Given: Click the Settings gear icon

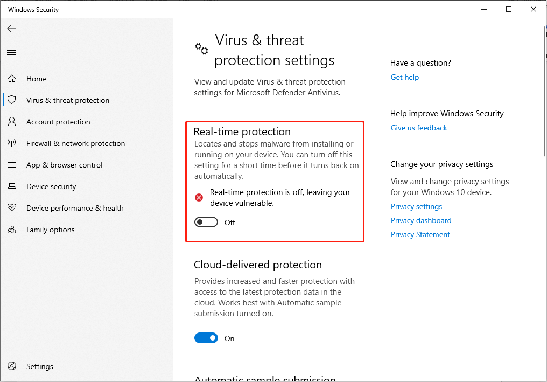Looking at the screenshot, I should tap(12, 366).
